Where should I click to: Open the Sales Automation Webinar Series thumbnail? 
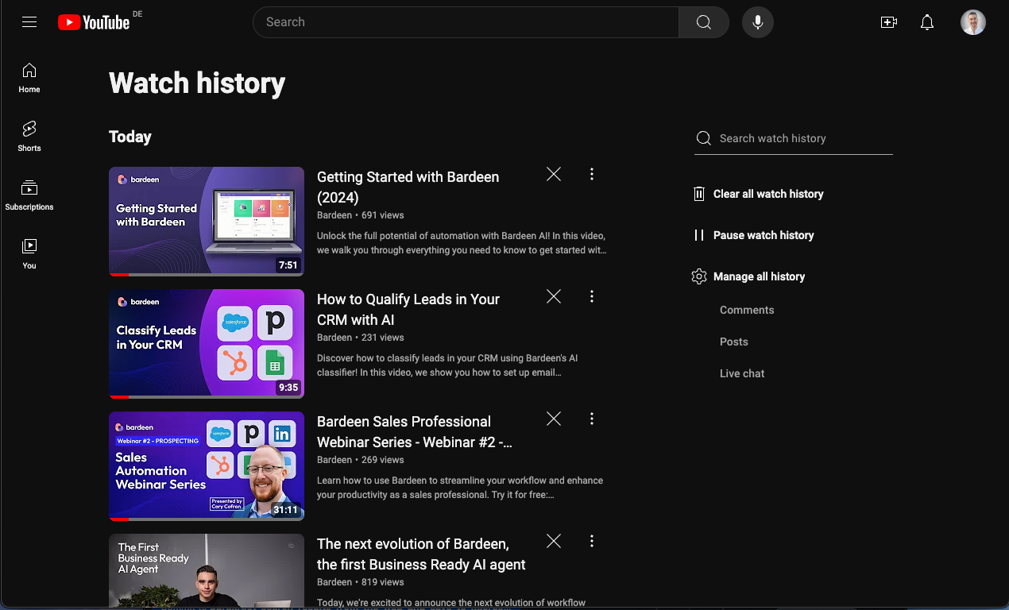(x=207, y=466)
